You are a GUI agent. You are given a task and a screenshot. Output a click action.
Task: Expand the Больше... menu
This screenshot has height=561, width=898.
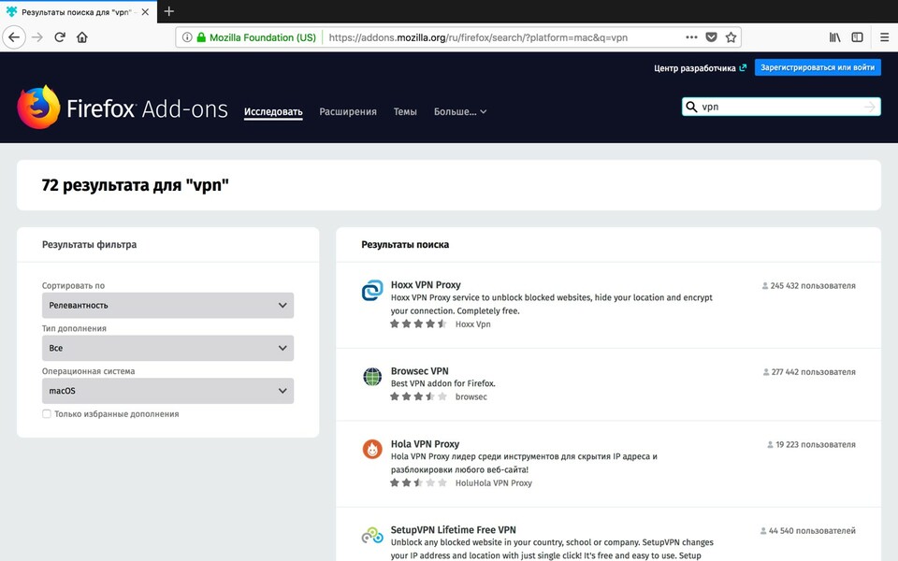click(x=460, y=111)
